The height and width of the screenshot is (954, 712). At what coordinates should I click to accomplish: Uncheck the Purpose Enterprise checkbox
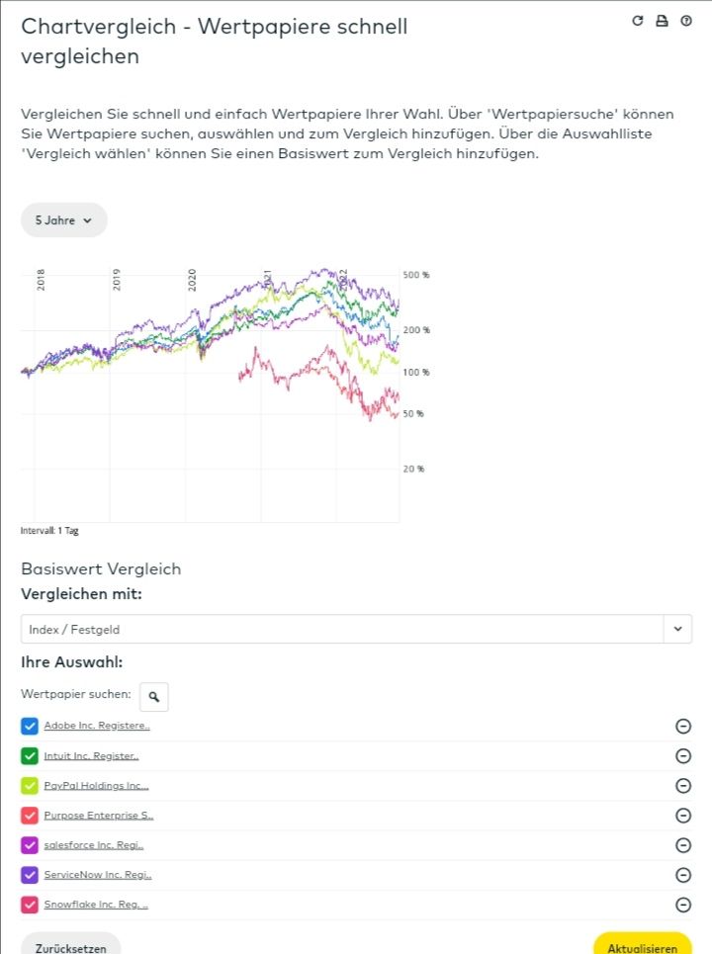[30, 816]
